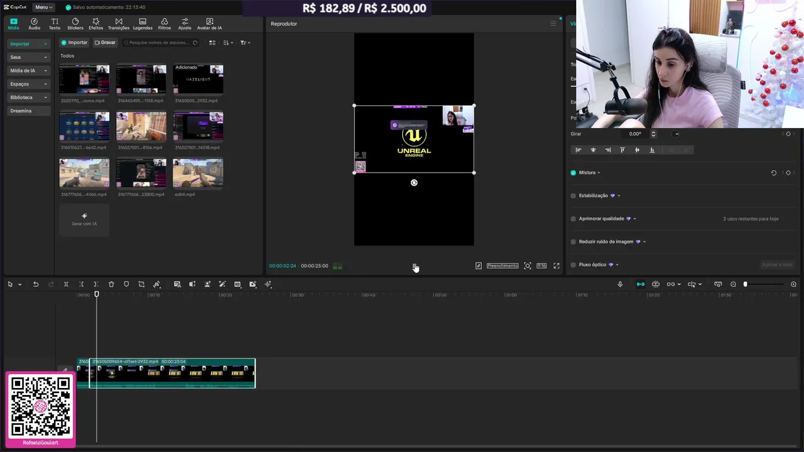
Task: Expand the Fluxo óptico section arrow
Action: (x=617, y=265)
